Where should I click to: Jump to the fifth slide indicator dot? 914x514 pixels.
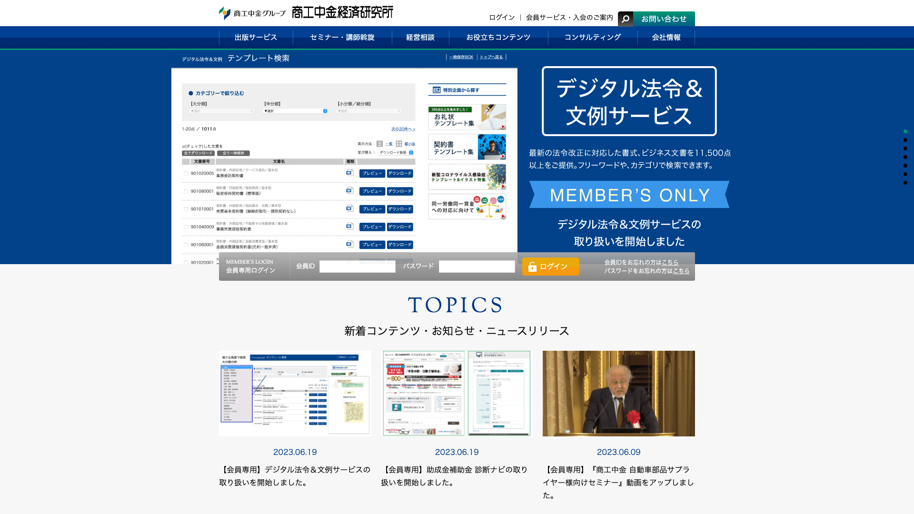click(905, 166)
